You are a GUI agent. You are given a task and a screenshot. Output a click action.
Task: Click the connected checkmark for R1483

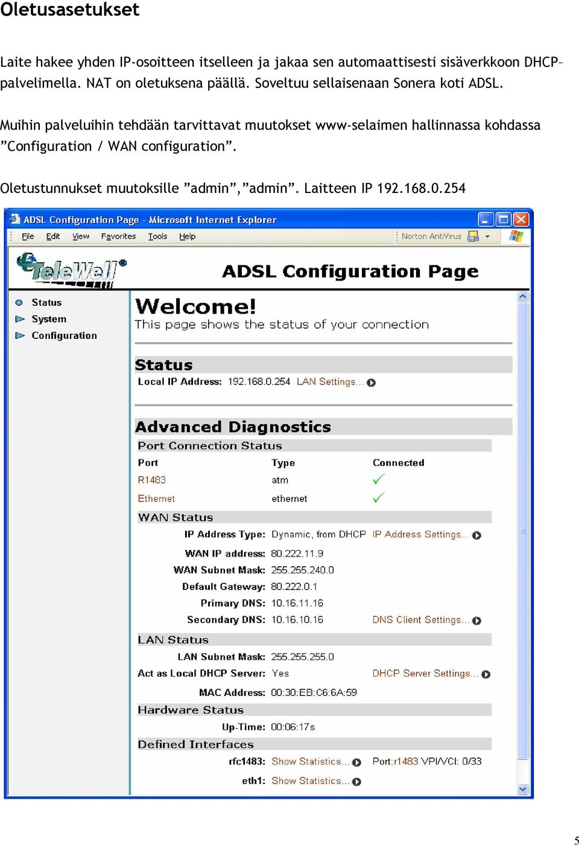(379, 479)
